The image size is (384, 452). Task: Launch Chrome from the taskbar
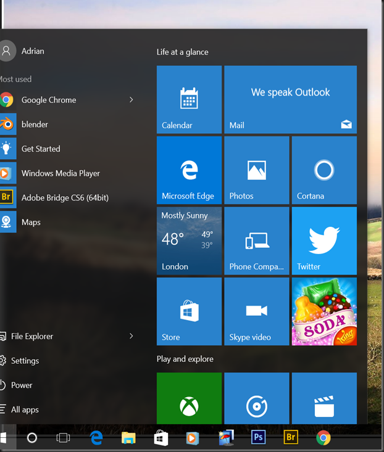coord(323,438)
